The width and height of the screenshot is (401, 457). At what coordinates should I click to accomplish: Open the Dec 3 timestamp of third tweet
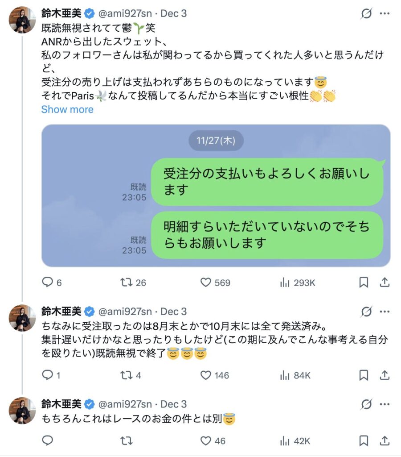[174, 404]
